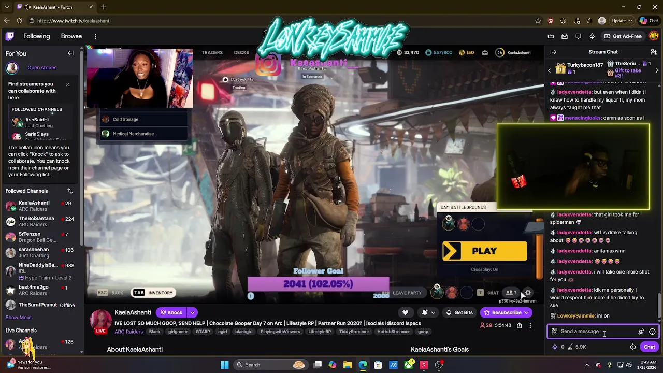The width and height of the screenshot is (663, 373).
Task: Open TheBurntPeanut offline channel
Action: click(x=41, y=305)
